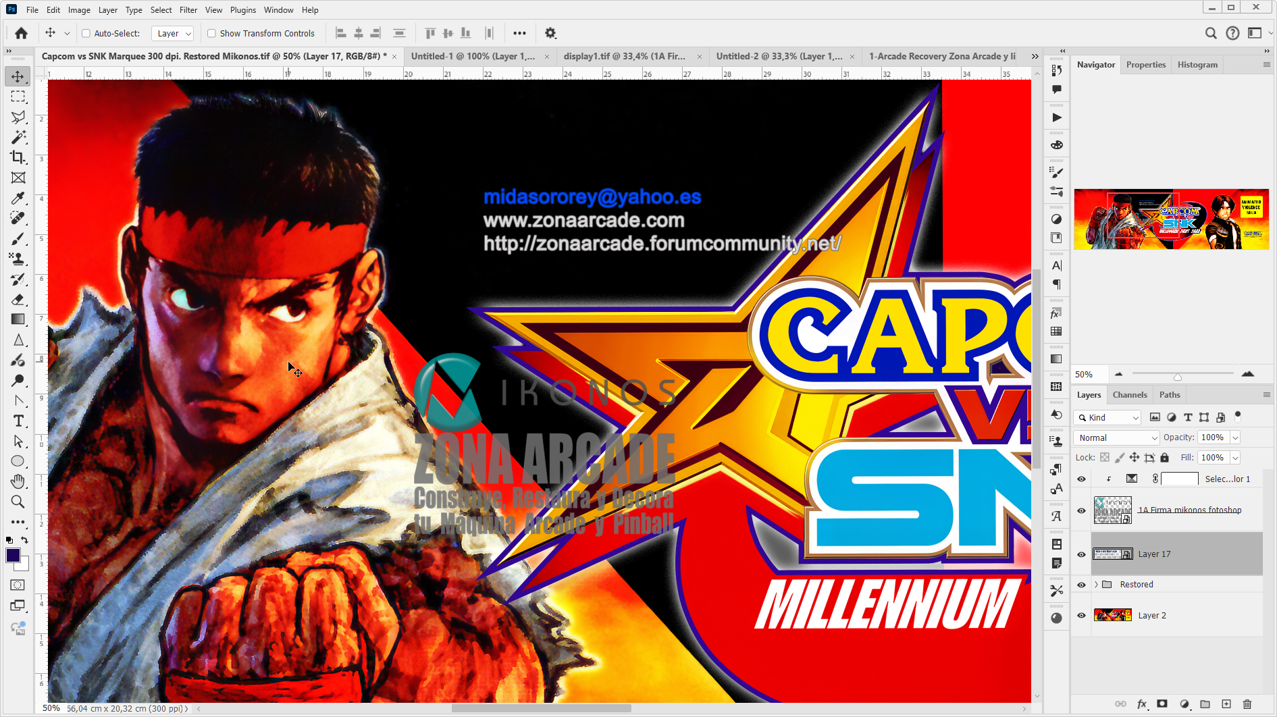Open the Filter menu
The image size is (1277, 717).
pos(188,10)
